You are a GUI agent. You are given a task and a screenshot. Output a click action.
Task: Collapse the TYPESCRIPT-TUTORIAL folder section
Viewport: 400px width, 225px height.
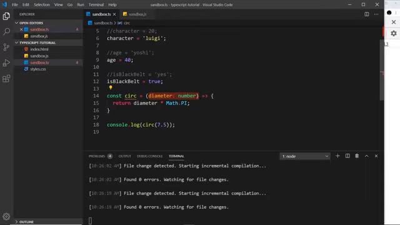tap(37, 43)
